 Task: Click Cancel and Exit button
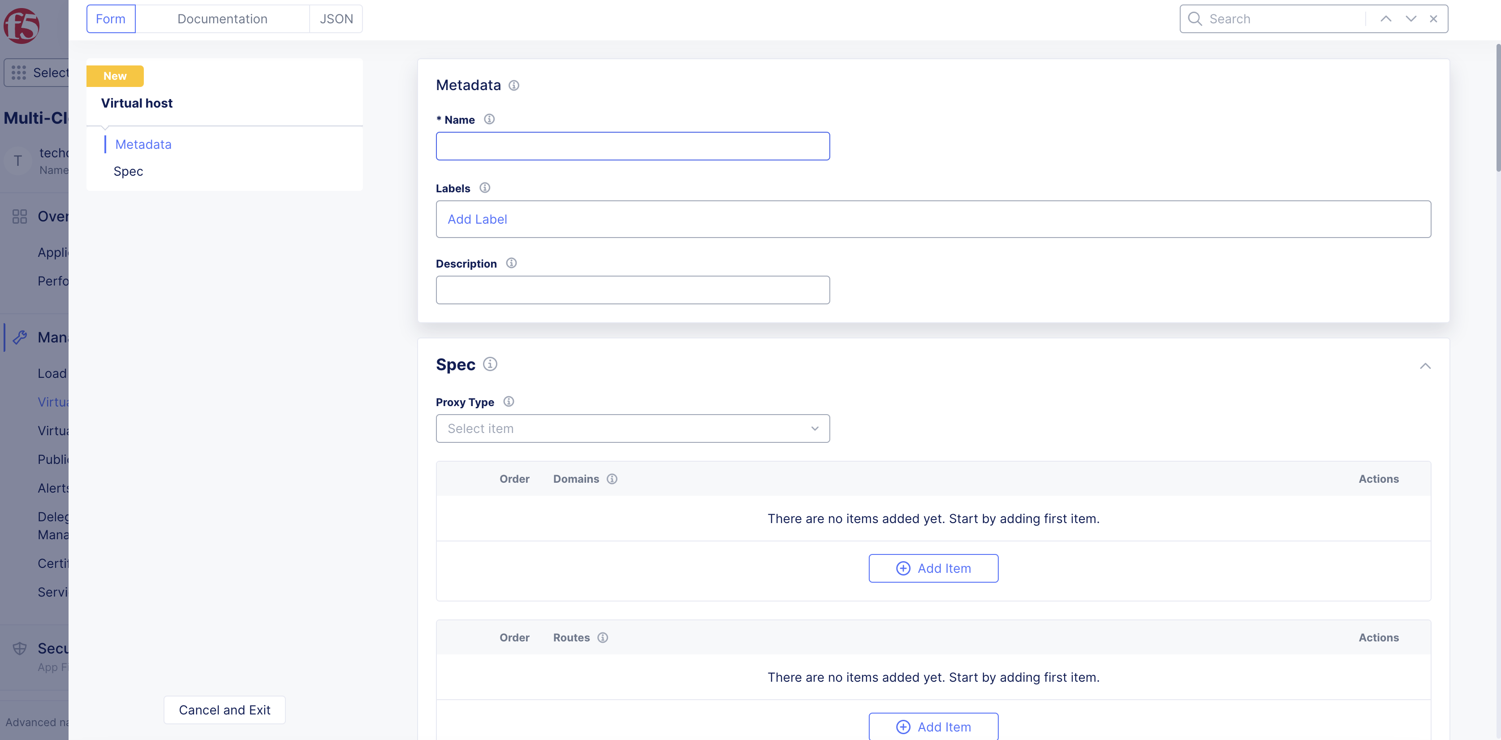224,710
